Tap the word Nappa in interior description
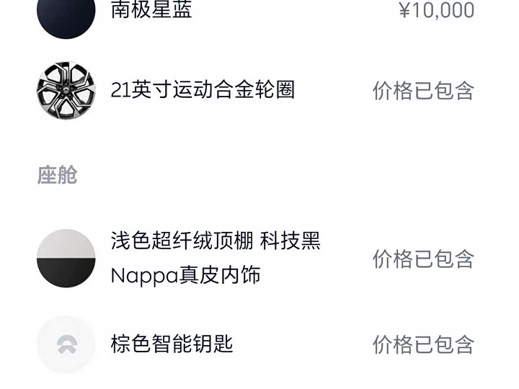The width and height of the screenshot is (519, 389). [x=145, y=276]
